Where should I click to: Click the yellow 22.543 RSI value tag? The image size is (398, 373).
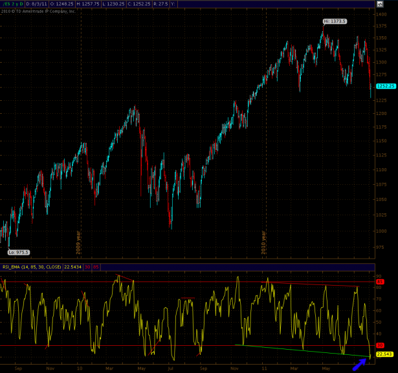pos(385,354)
